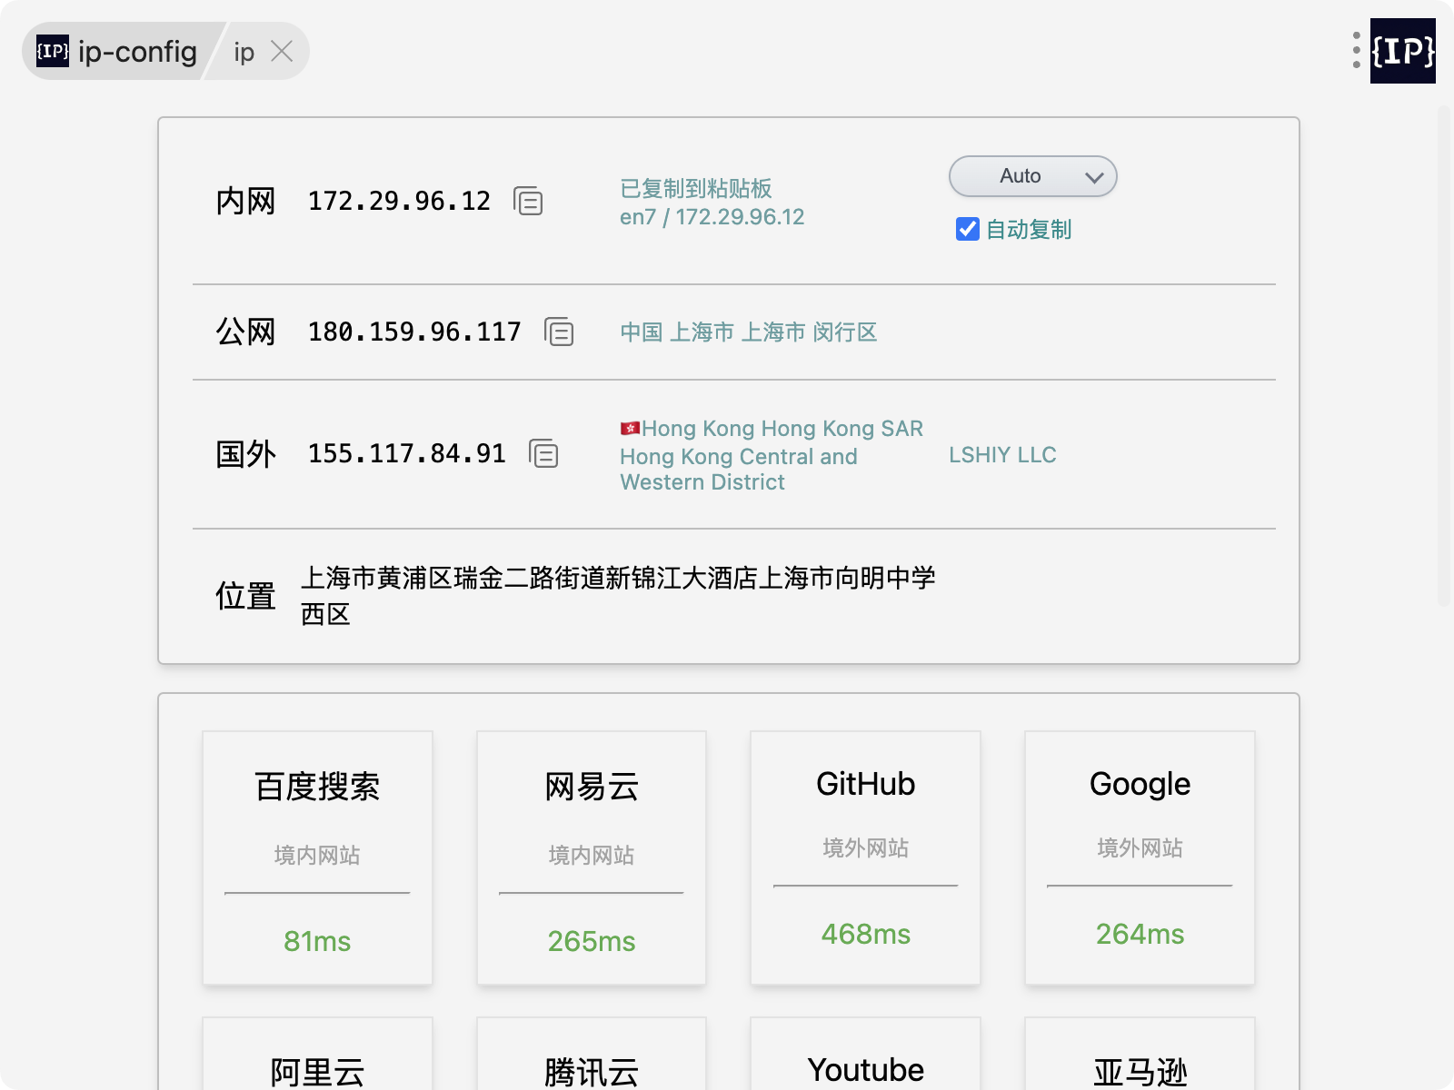Copy the 内网 IP address 172.29.96.12
1454x1090 pixels.
click(528, 201)
